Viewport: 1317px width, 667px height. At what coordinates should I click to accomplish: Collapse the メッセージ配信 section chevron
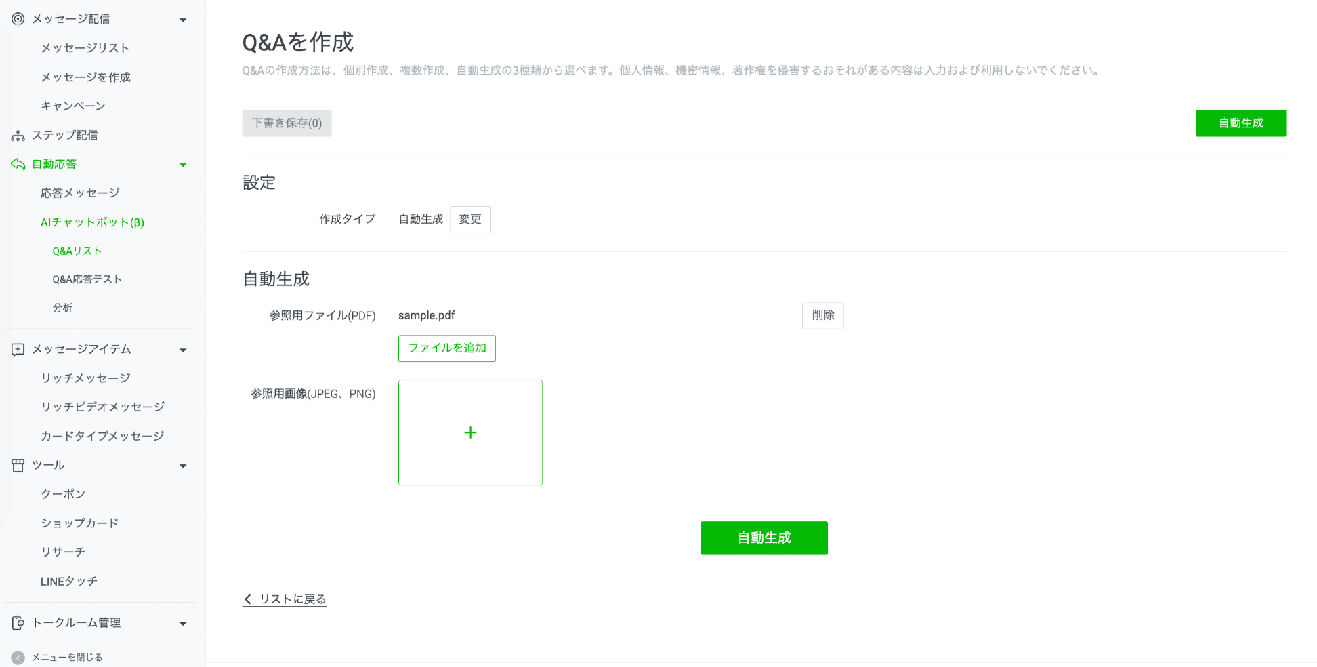click(x=183, y=20)
